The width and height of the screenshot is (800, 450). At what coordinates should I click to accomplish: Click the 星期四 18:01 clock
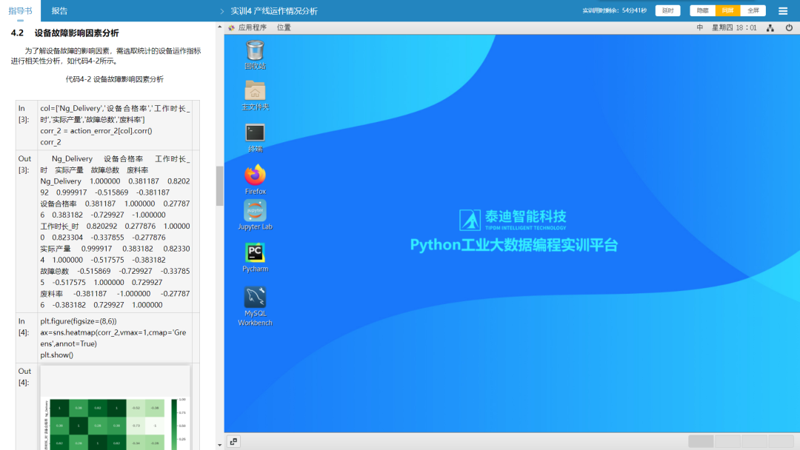pyautogui.click(x=734, y=28)
